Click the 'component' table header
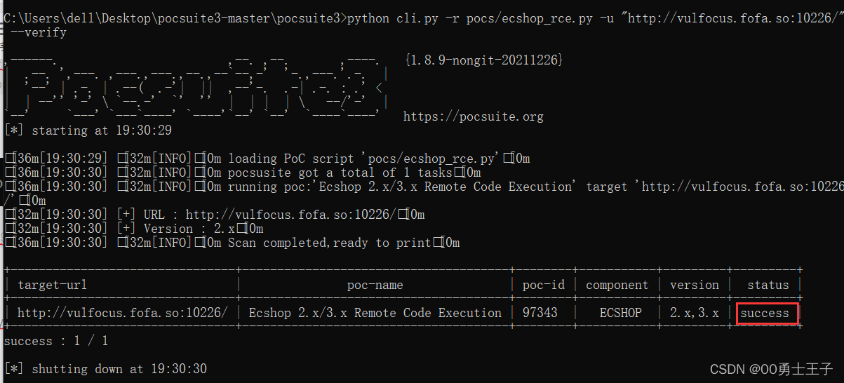Image resolution: width=844 pixels, height=383 pixels. [x=617, y=285]
